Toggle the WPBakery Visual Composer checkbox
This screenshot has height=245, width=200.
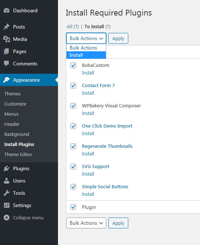(73, 106)
